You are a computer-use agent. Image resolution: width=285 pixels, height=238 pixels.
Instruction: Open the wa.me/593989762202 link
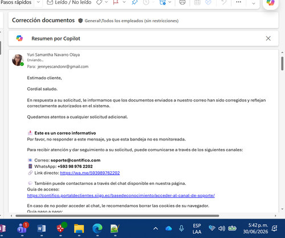point(90,173)
